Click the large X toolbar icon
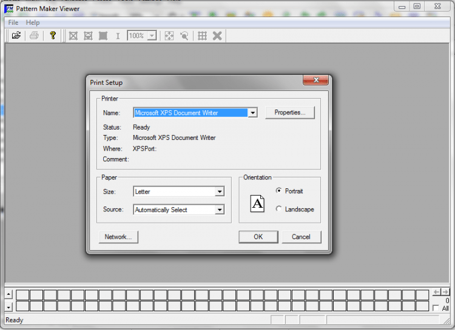455x330 pixels. [x=217, y=36]
